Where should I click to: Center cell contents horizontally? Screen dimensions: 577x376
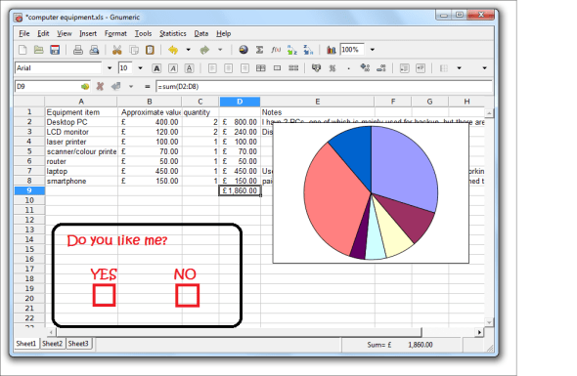pyautogui.click(x=228, y=68)
